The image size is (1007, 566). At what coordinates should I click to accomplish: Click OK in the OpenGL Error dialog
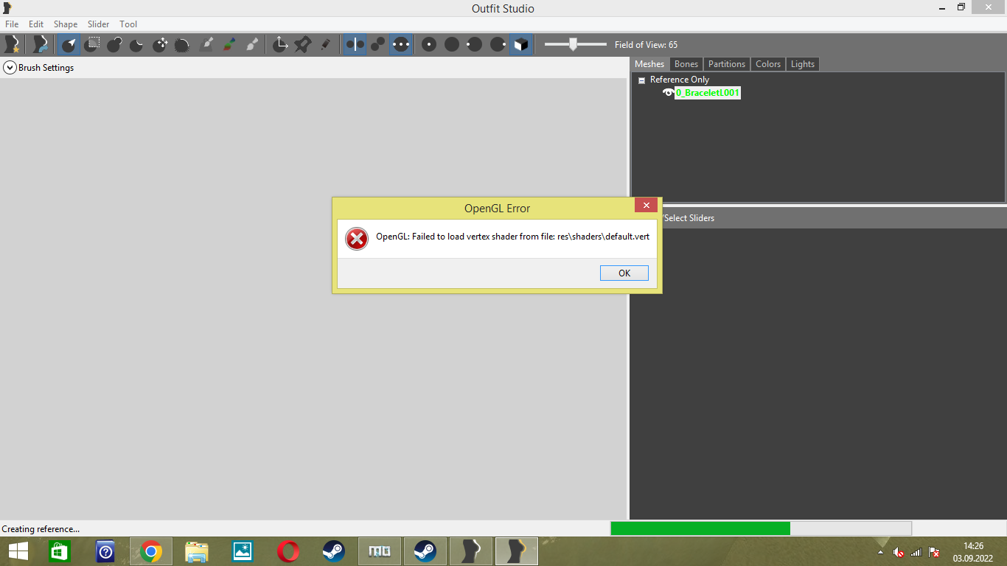coord(624,273)
